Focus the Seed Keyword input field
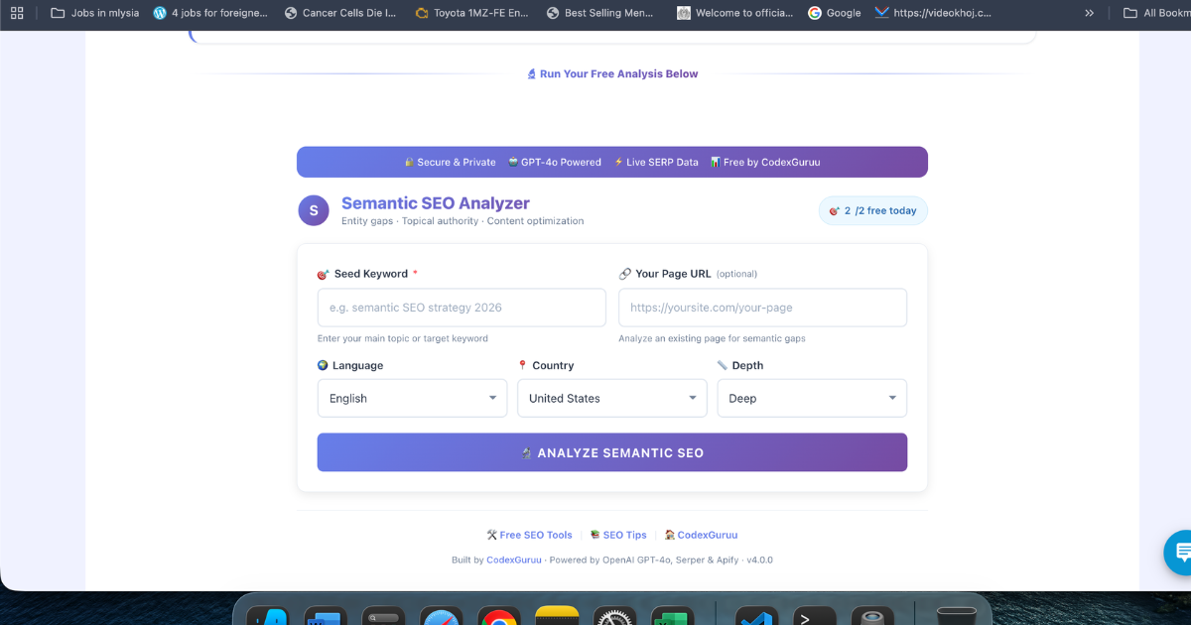The image size is (1191, 625). (x=462, y=308)
